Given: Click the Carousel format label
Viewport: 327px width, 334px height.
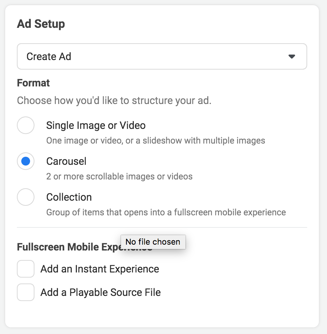Looking at the screenshot, I should [66, 161].
